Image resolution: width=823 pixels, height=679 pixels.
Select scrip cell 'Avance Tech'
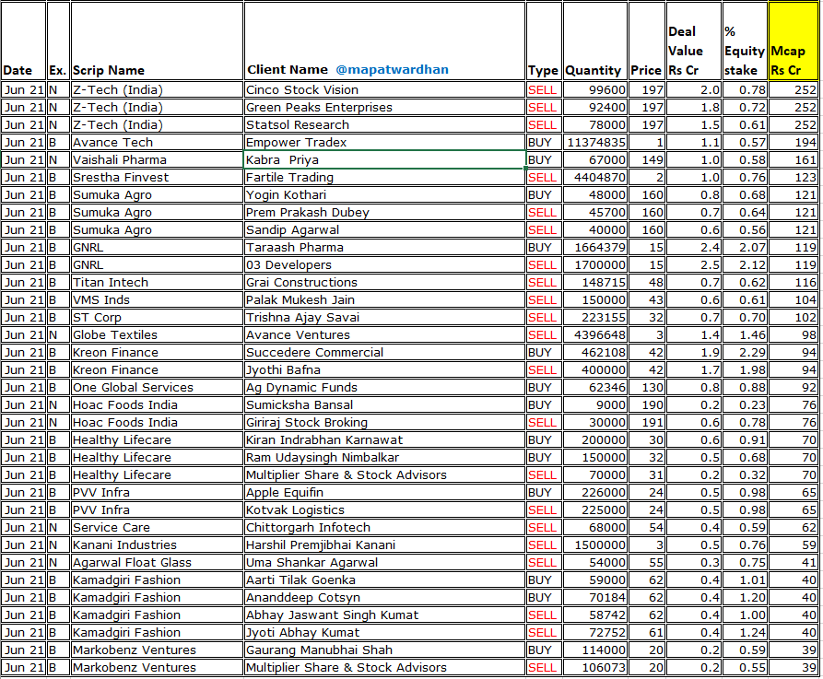[157, 142]
